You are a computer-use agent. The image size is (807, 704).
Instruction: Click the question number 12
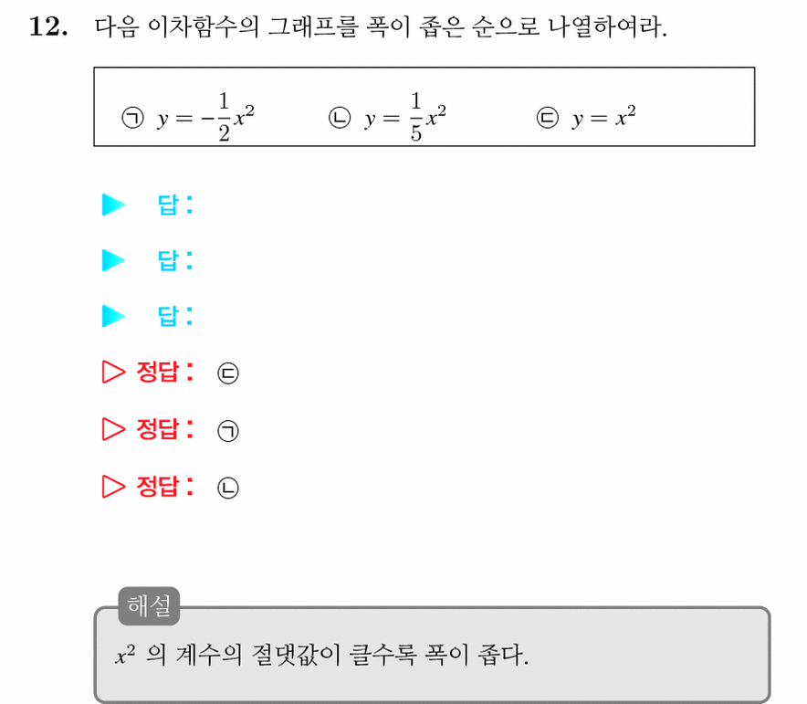click(47, 26)
